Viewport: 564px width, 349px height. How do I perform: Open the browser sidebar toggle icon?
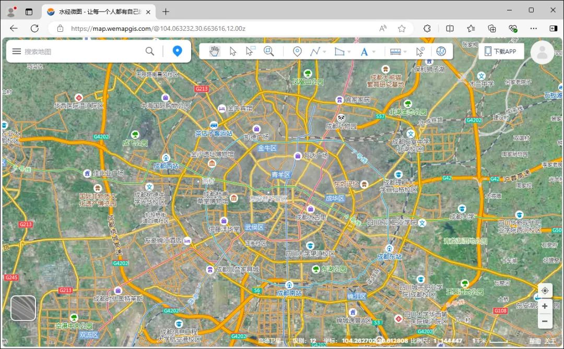tap(553, 28)
